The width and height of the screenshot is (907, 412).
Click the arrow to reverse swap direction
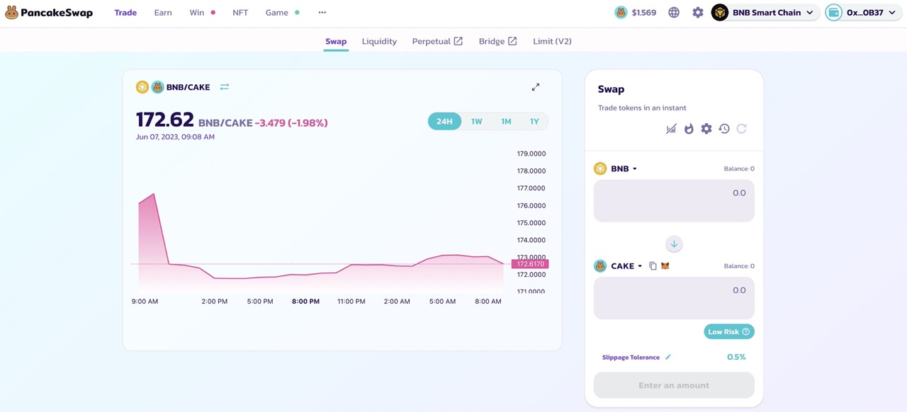click(x=673, y=244)
